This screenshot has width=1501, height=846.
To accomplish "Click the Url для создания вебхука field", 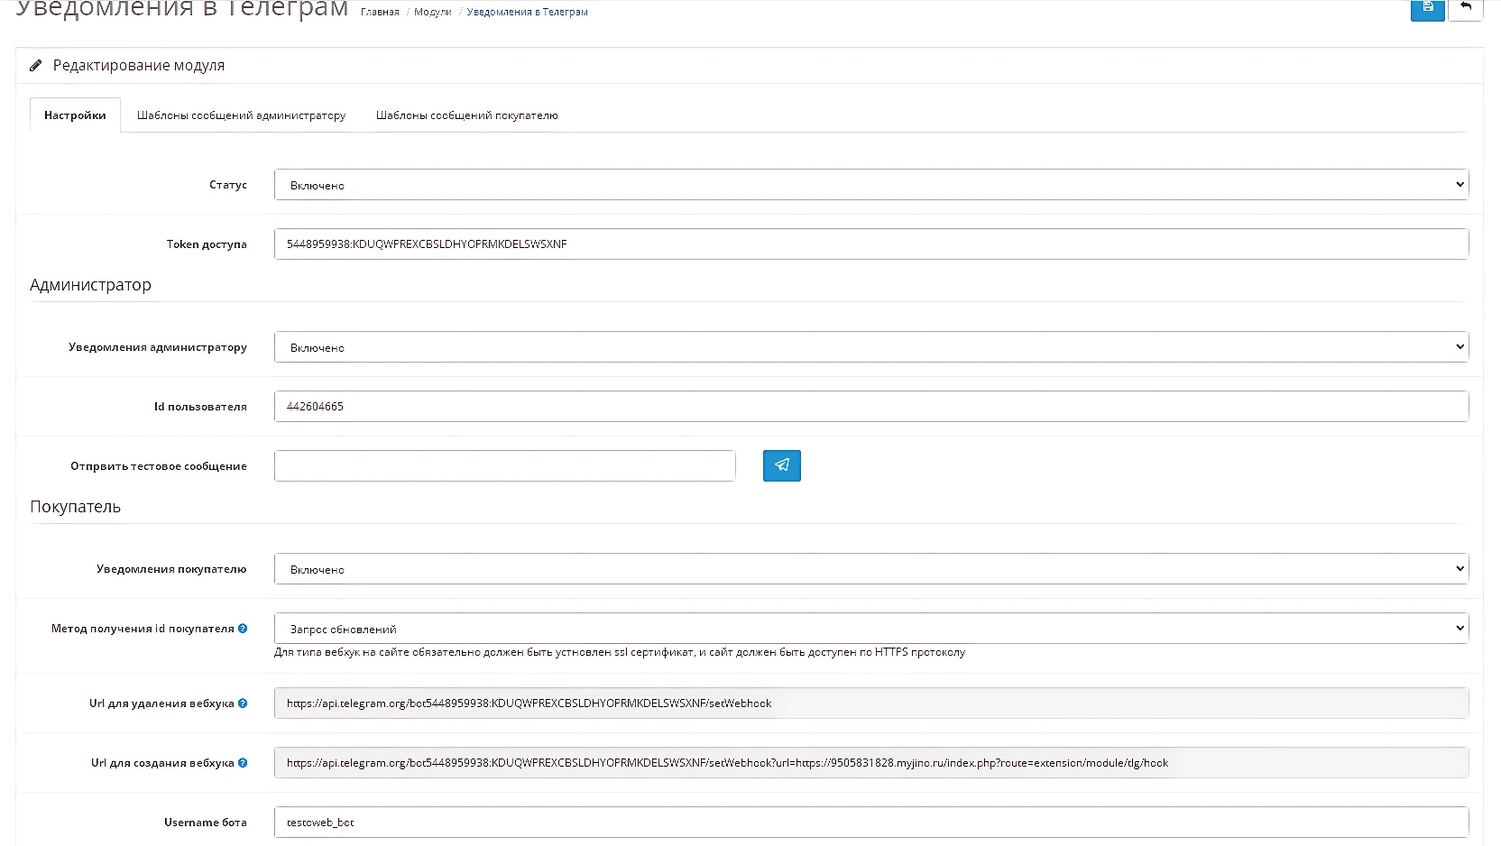I will point(871,763).
